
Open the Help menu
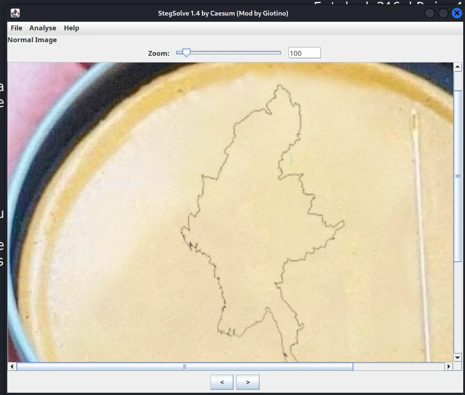72,28
